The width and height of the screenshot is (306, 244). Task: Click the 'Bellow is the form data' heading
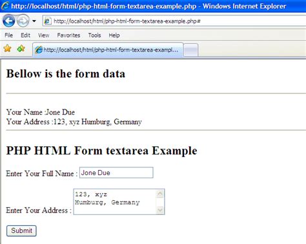66,74
